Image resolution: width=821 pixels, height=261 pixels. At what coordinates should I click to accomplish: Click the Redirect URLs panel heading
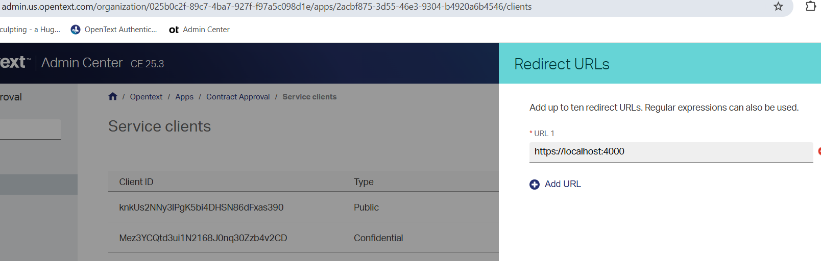(x=562, y=64)
